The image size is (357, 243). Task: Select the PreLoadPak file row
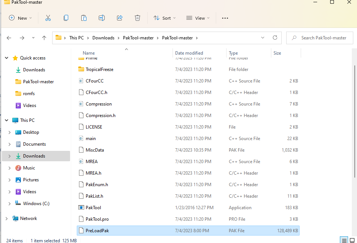(188, 230)
